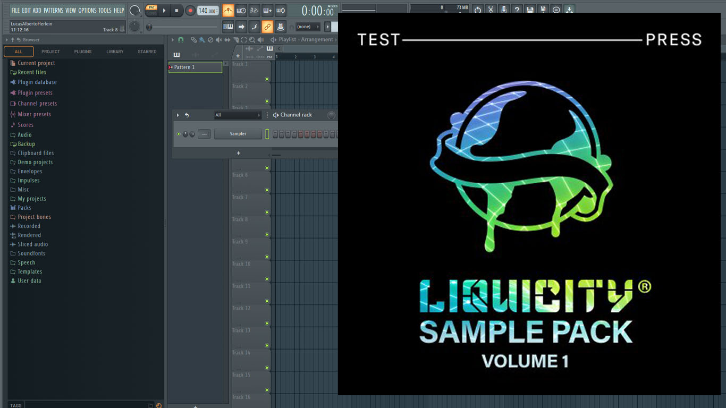Screen dimensions: 726x408
Task: Open the PATTERNS menu
Action: click(54, 10)
